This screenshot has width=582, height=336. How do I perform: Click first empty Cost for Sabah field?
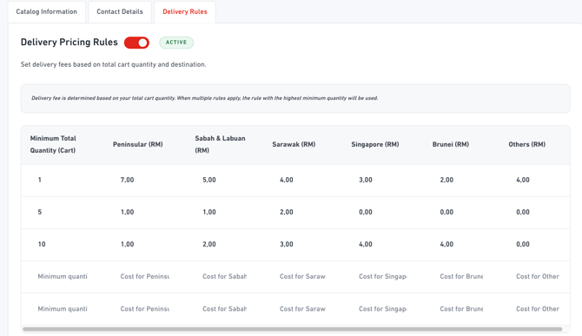click(225, 277)
